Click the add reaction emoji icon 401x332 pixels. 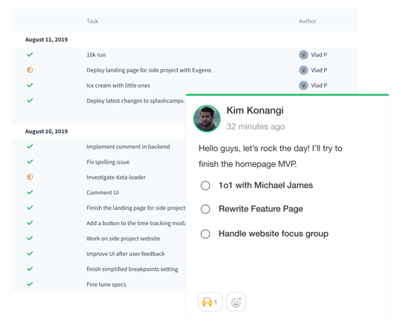(236, 302)
